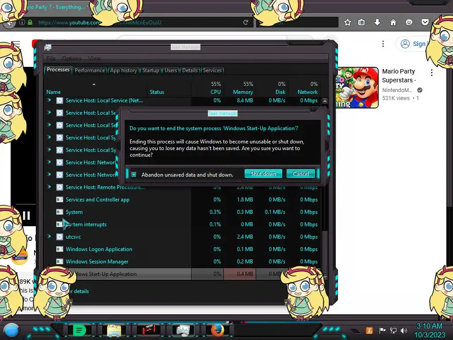
Task: Switch to the App history tab
Action: (123, 70)
